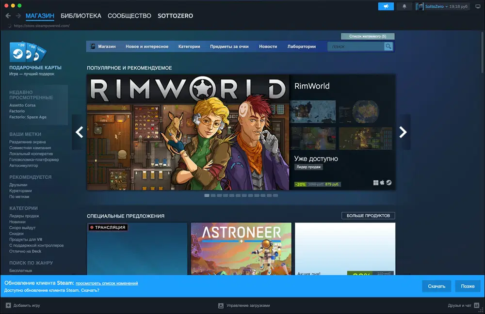Screen dimensions: 485x314
Task: Open Factorio: Space Age link
Action: (28, 117)
